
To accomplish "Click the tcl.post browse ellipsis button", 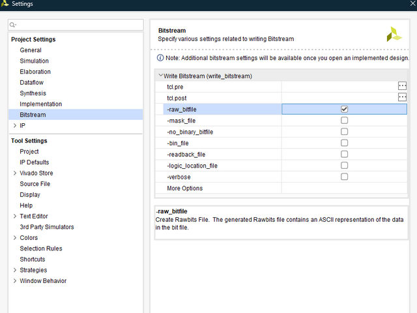I will 402,97.
